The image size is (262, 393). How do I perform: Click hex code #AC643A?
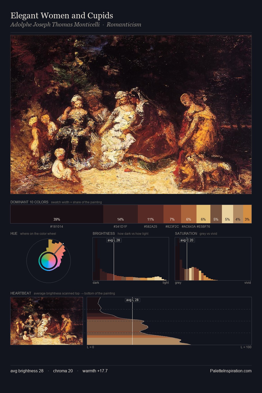[189, 227]
